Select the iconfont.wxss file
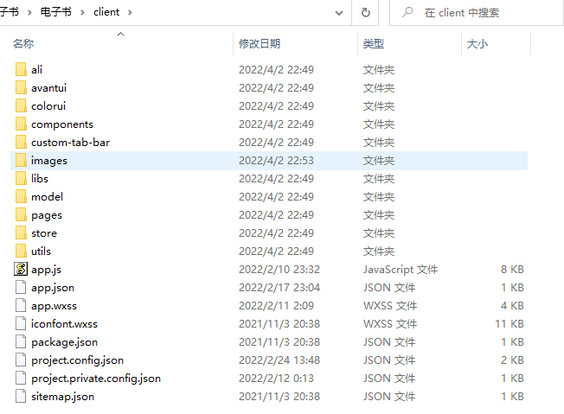The width and height of the screenshot is (564, 414). (64, 323)
